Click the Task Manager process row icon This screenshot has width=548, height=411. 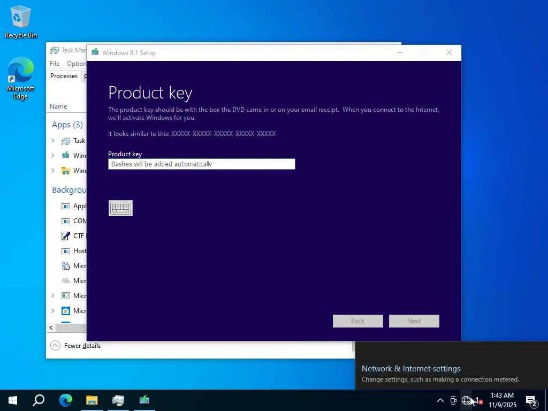tap(66, 141)
